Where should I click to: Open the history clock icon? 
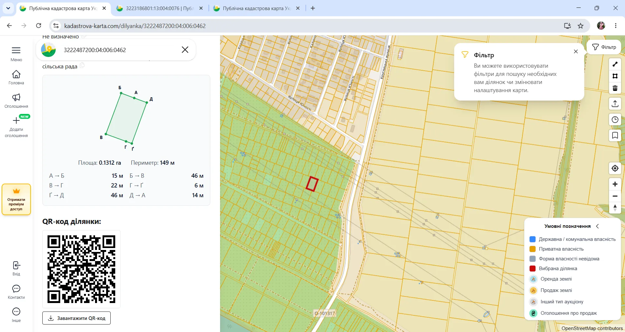(x=615, y=120)
